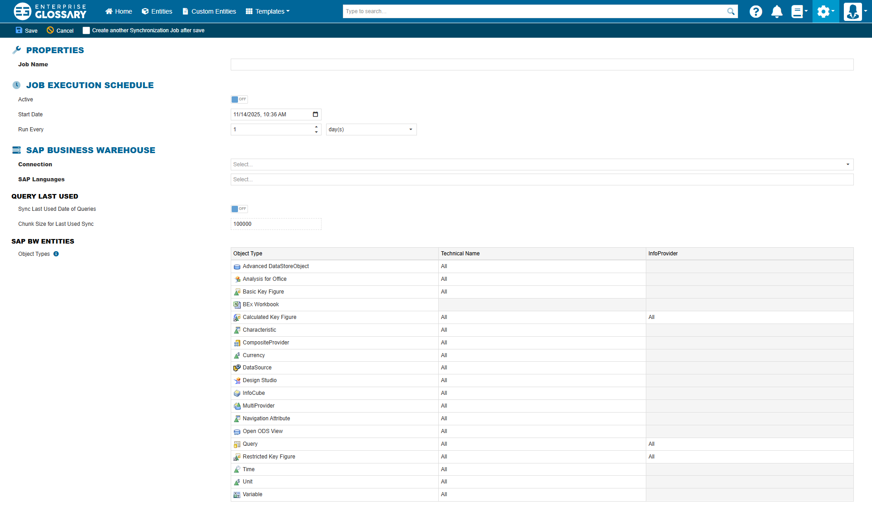
Task: Click the Cancel button
Action: tap(60, 30)
